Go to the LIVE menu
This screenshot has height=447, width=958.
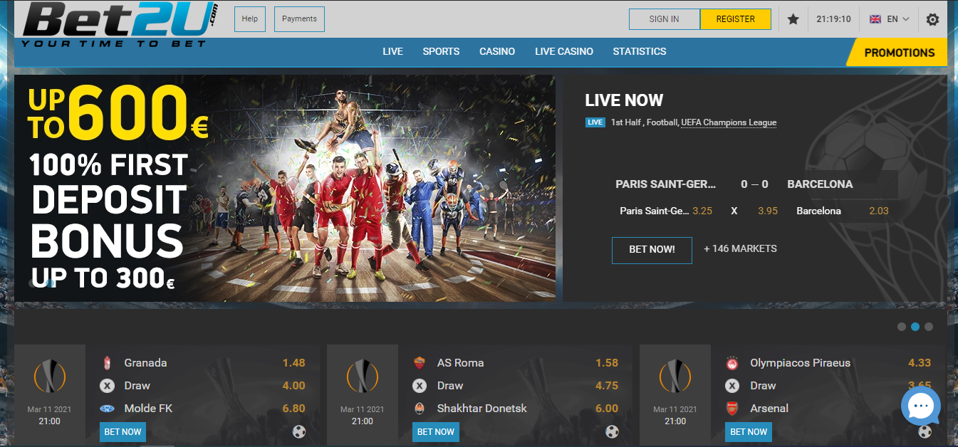point(392,51)
